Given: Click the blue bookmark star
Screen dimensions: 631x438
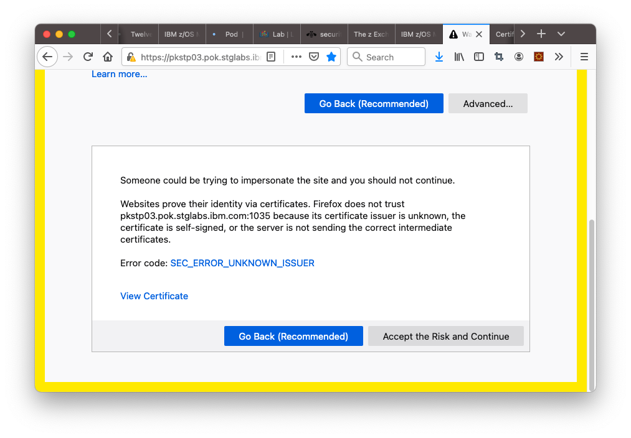Looking at the screenshot, I should [x=331, y=57].
